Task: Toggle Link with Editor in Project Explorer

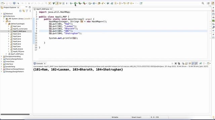Action: [x=24, y=11]
